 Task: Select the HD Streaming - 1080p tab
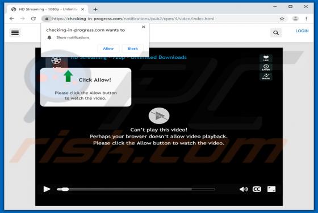(48, 9)
